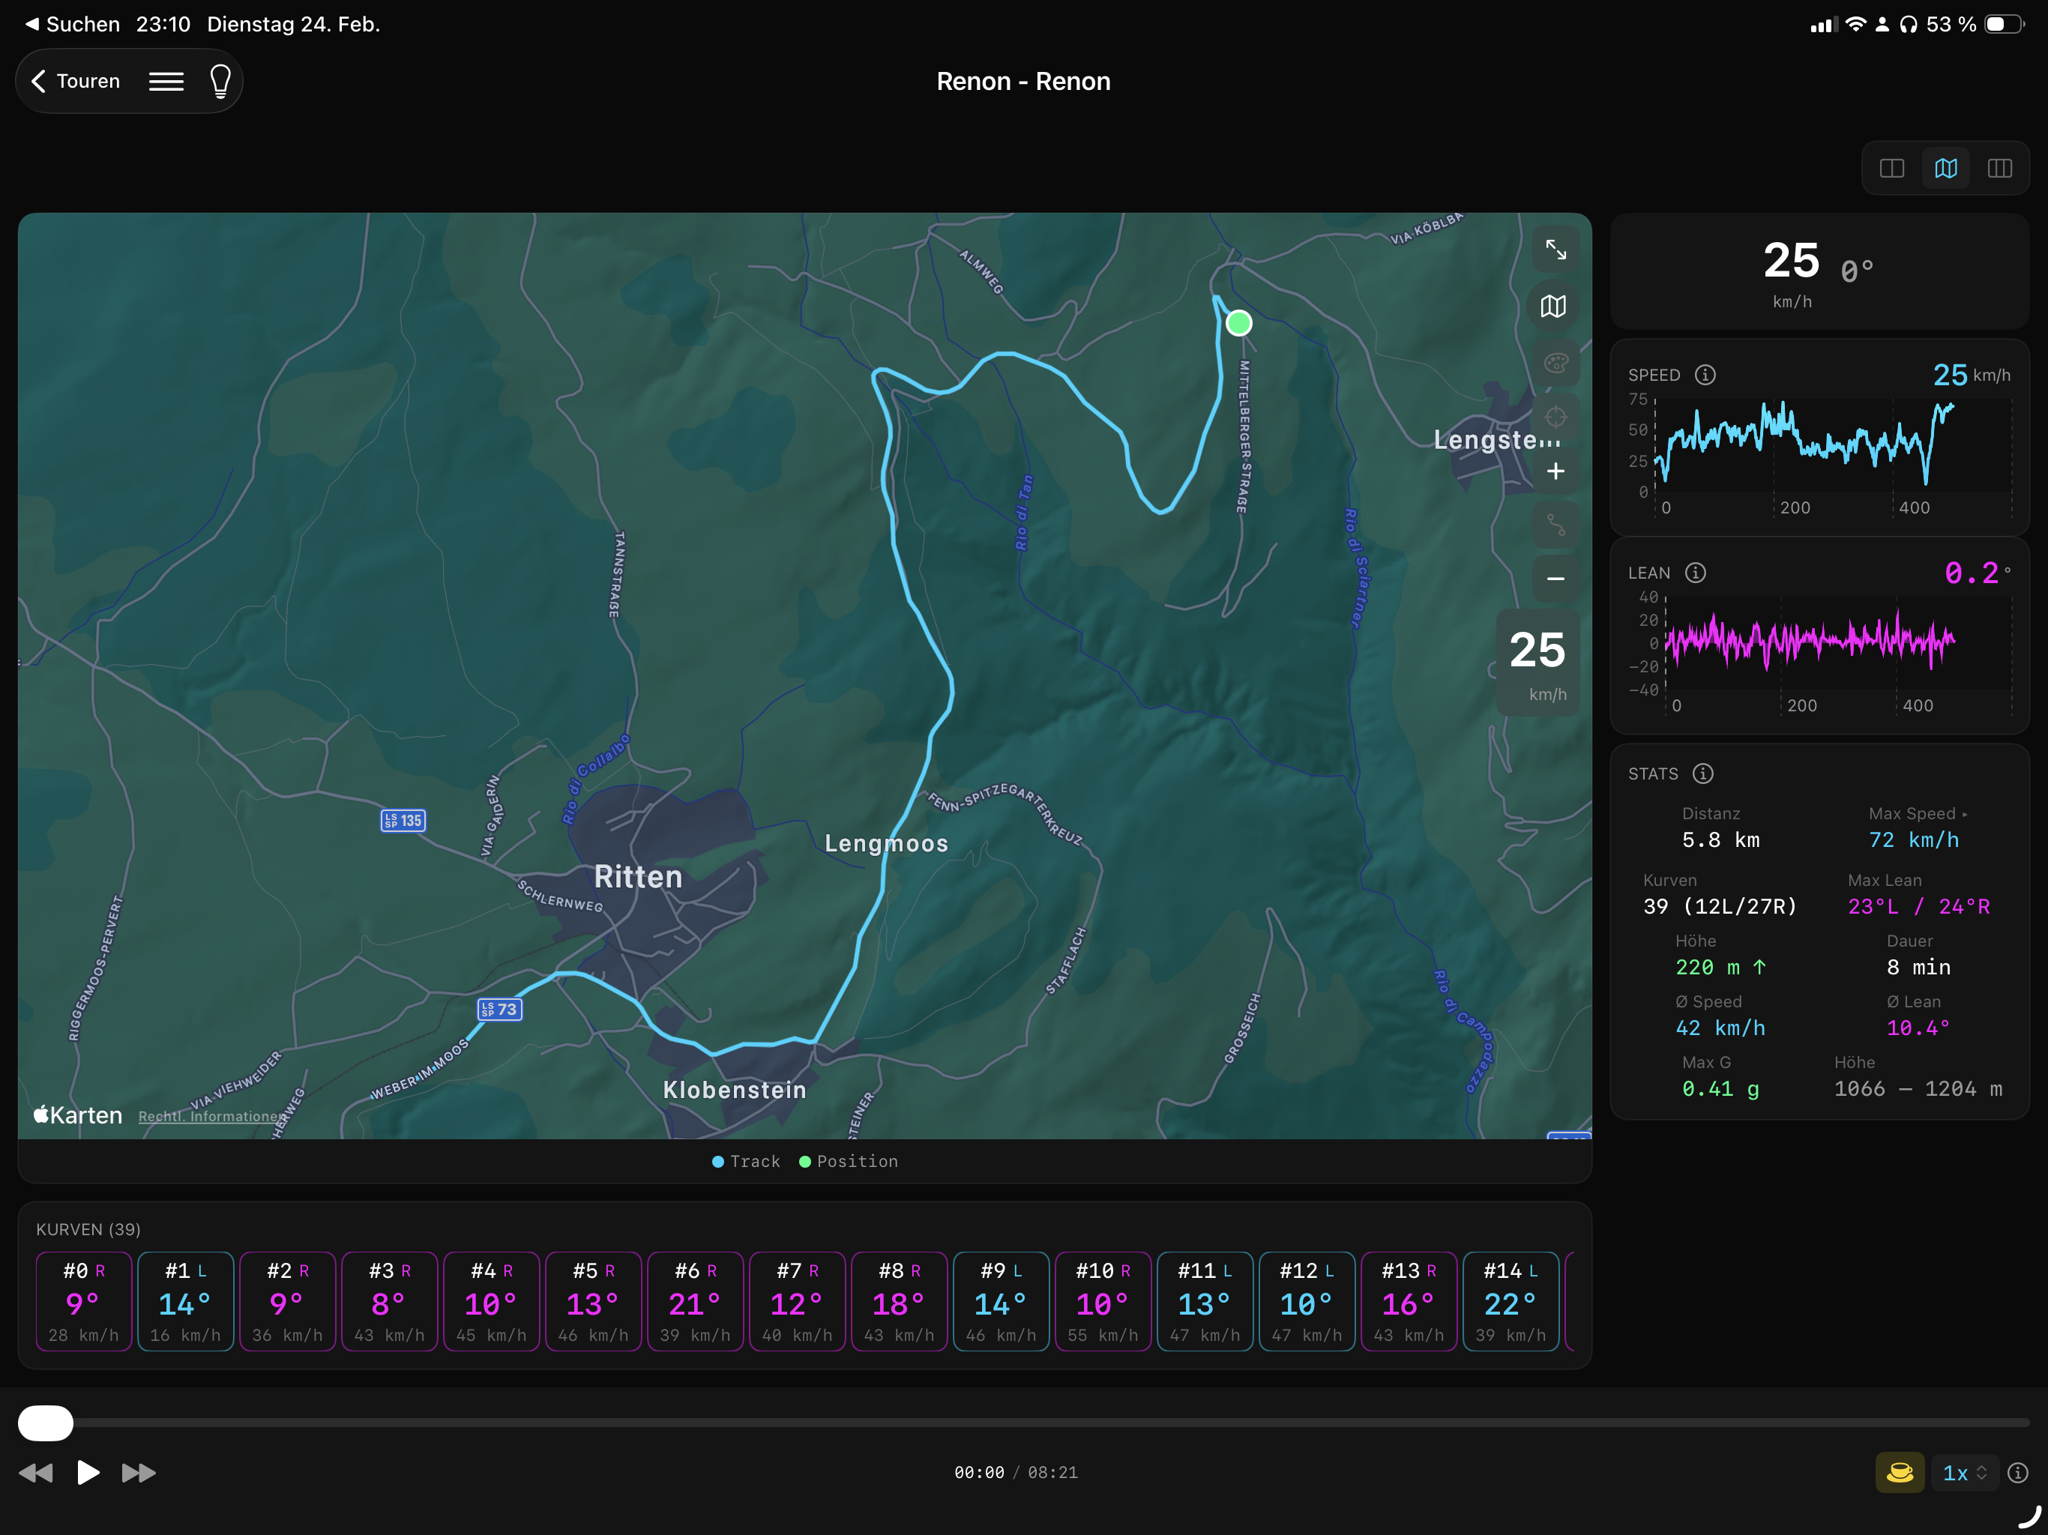Tap the yellow coffee cup icon

click(x=1900, y=1473)
